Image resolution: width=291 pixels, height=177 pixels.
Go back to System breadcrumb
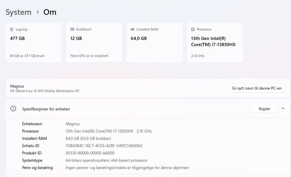click(18, 12)
